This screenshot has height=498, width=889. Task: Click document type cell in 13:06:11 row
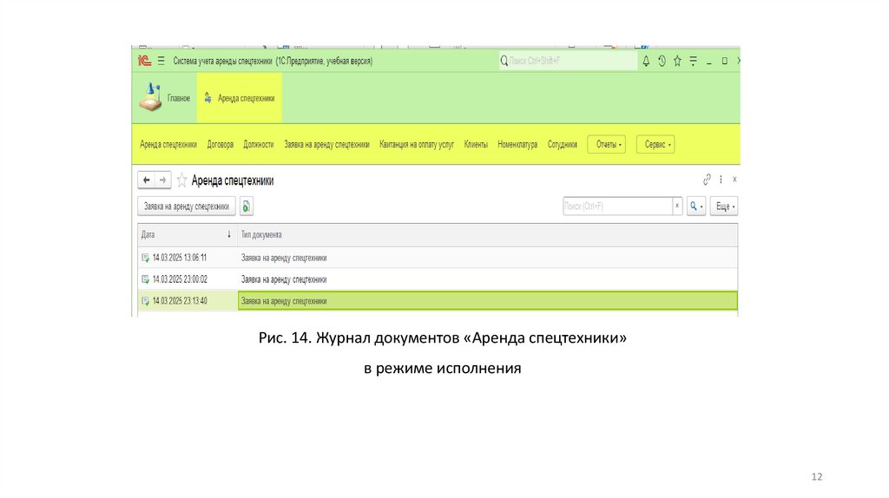(x=488, y=258)
